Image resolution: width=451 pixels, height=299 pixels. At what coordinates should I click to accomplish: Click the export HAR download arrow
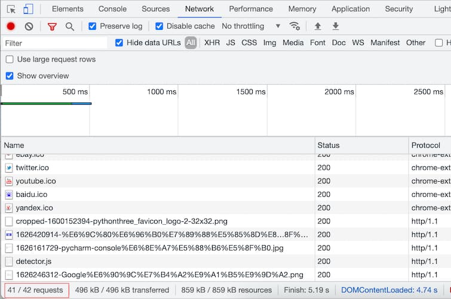point(336,26)
